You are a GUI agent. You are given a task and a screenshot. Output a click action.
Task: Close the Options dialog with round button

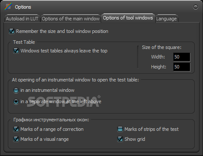196,7
